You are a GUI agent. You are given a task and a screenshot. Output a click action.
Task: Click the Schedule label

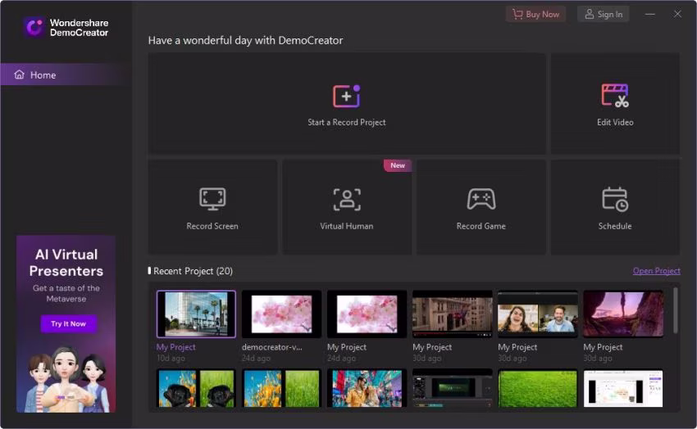615,226
